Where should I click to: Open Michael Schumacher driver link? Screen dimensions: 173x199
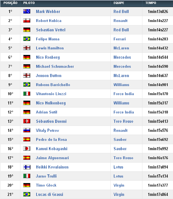point(55,66)
